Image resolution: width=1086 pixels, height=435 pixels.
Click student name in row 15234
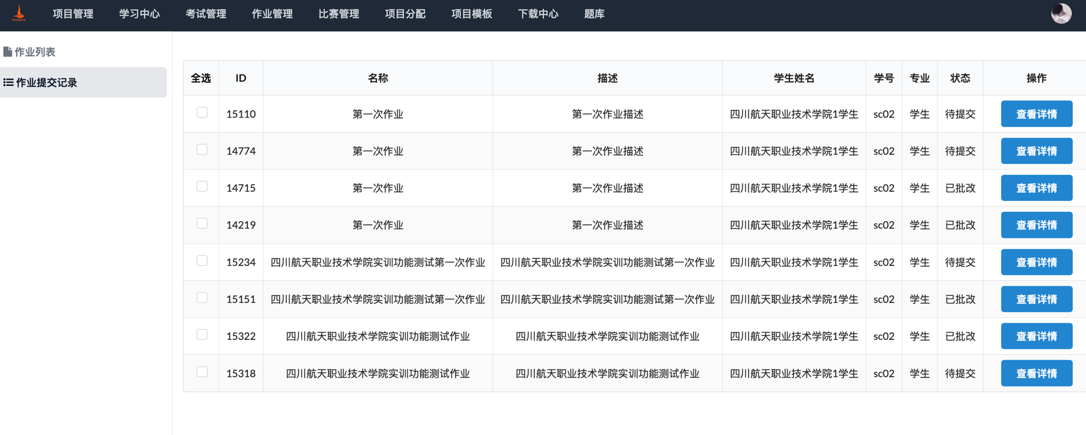(794, 262)
